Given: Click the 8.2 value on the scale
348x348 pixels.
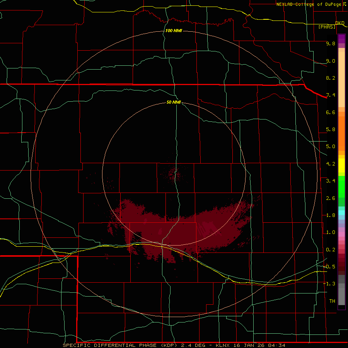Looking at the screenshot, I should [331, 78].
